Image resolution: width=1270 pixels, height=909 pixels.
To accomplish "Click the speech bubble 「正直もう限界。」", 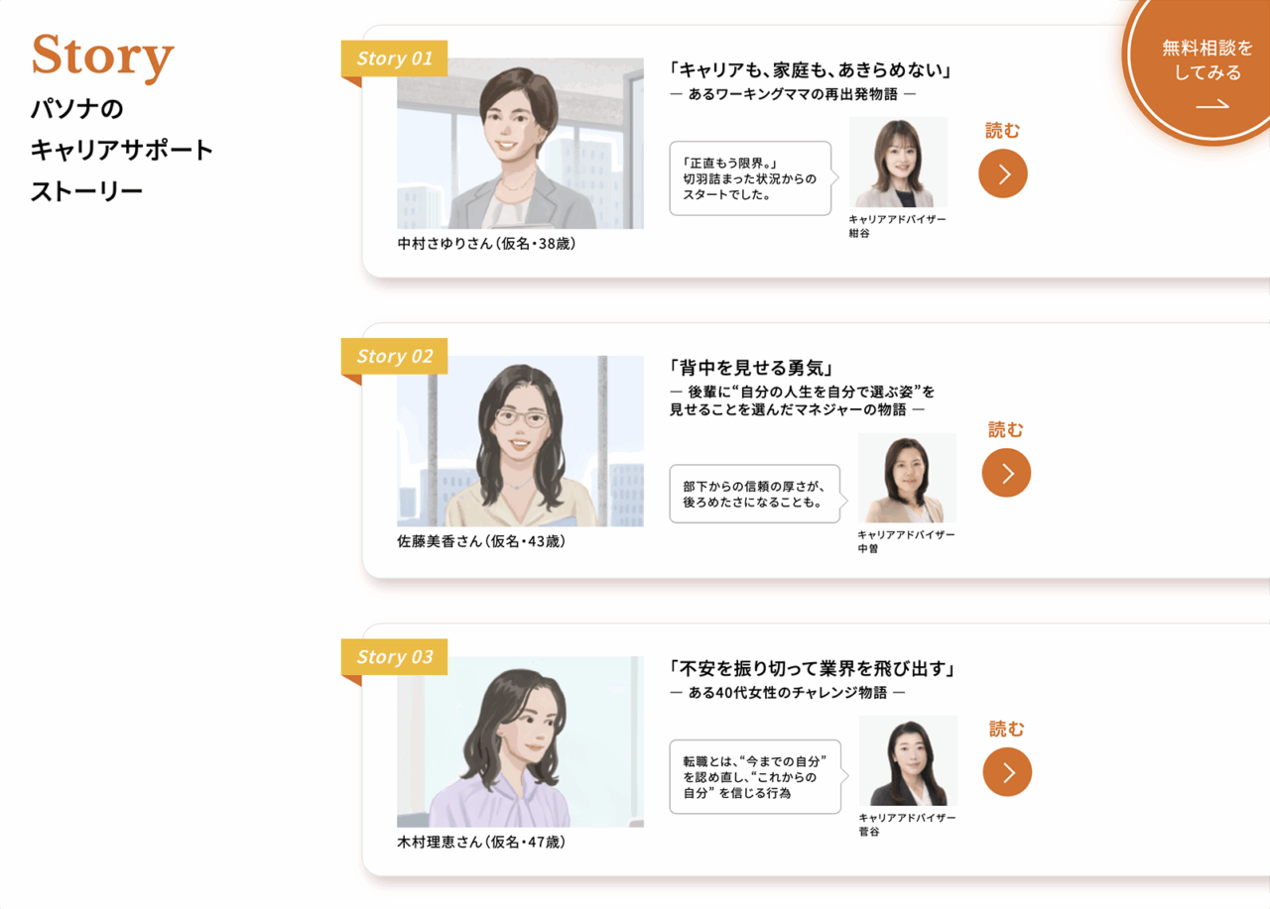I will (750, 178).
